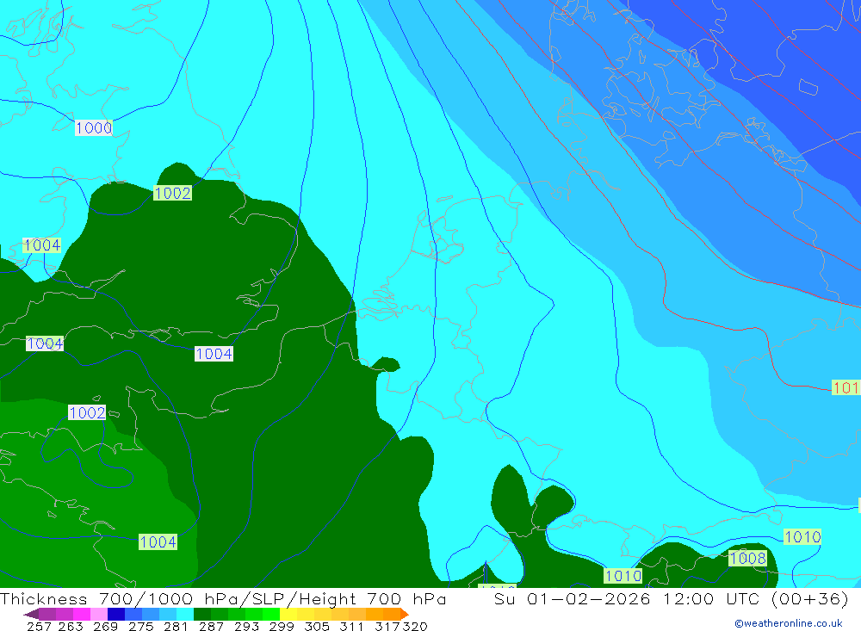
Task: Click the orange right arrow tip of legend
Action: click(404, 614)
